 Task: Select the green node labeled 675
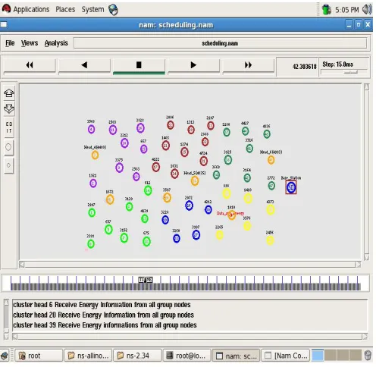[x=146, y=241]
